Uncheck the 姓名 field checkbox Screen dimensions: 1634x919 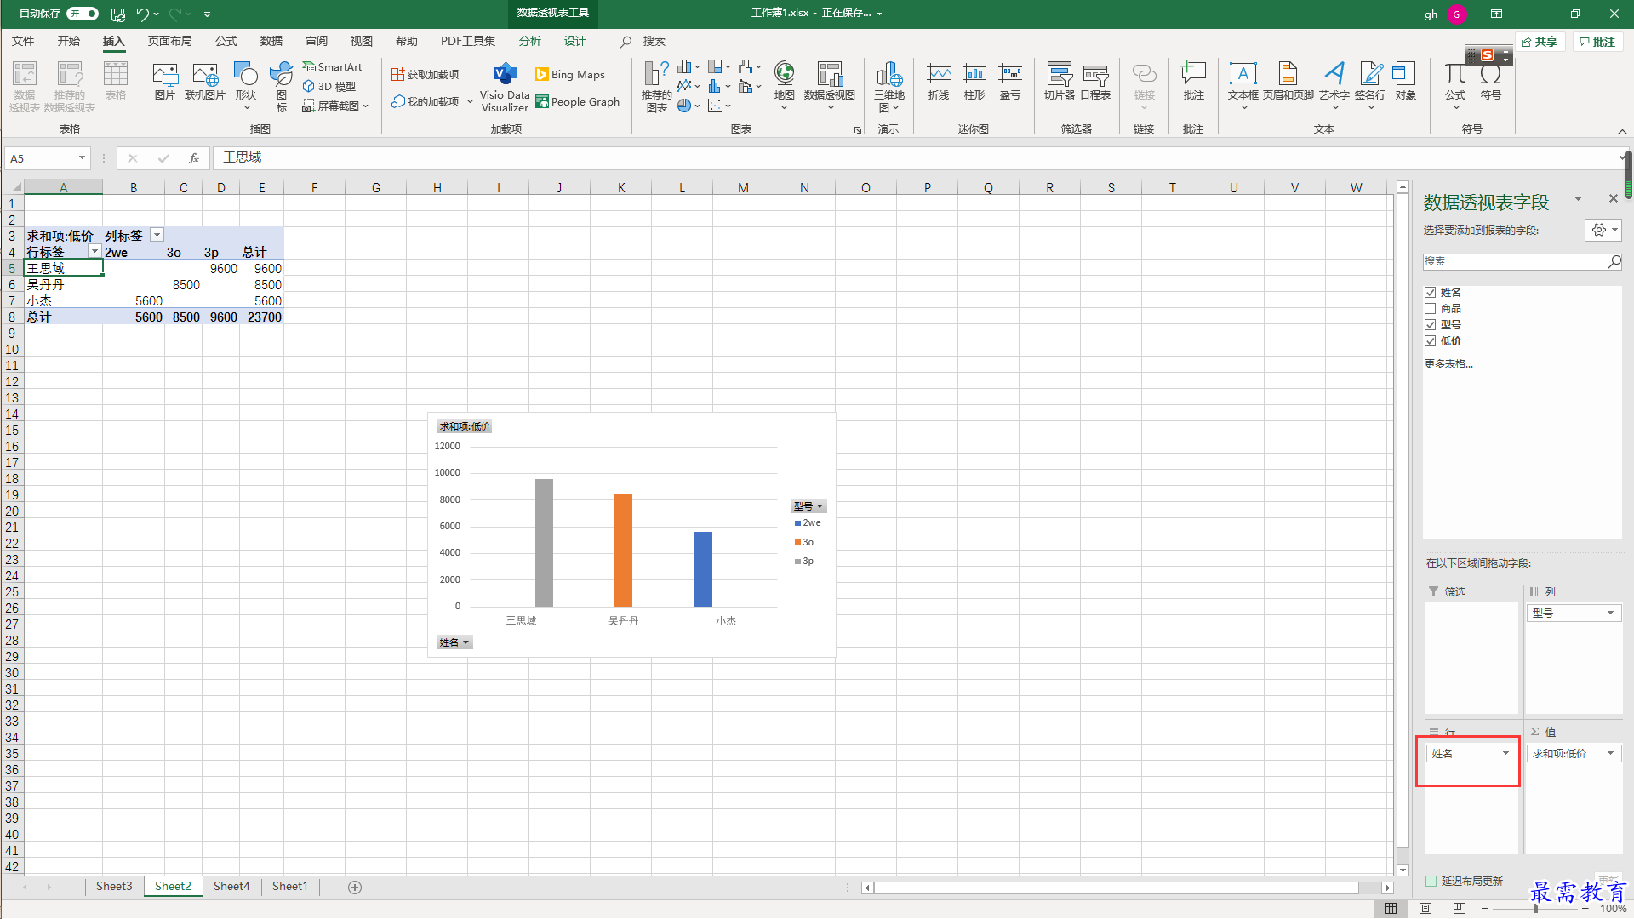(x=1431, y=293)
